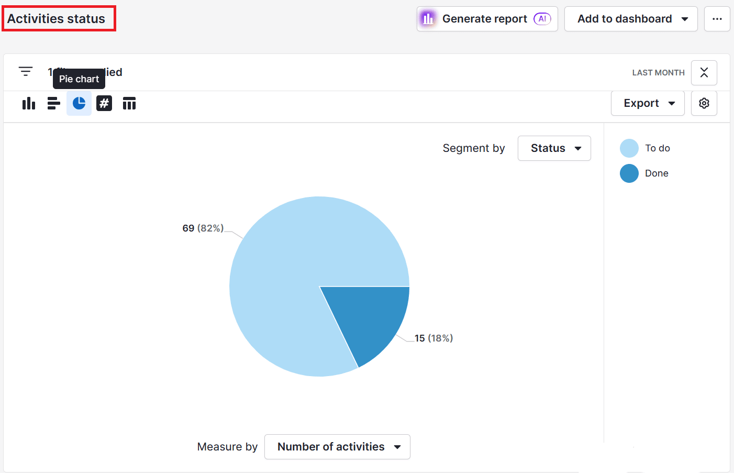734x473 pixels.
Task: Expand the Segment by Status dropdown
Action: click(x=554, y=148)
